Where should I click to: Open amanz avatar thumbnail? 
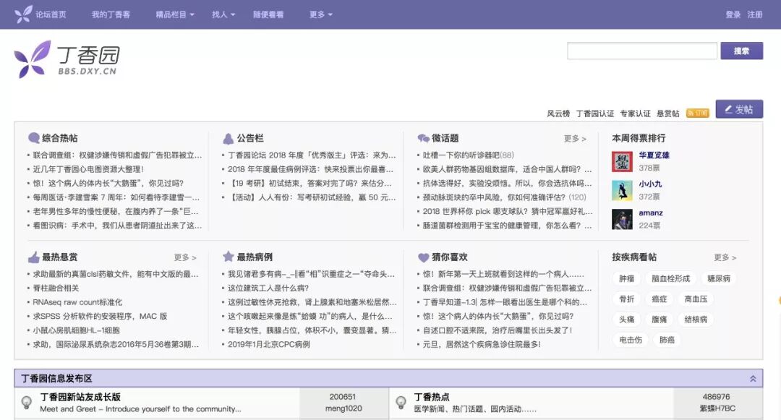[622, 220]
